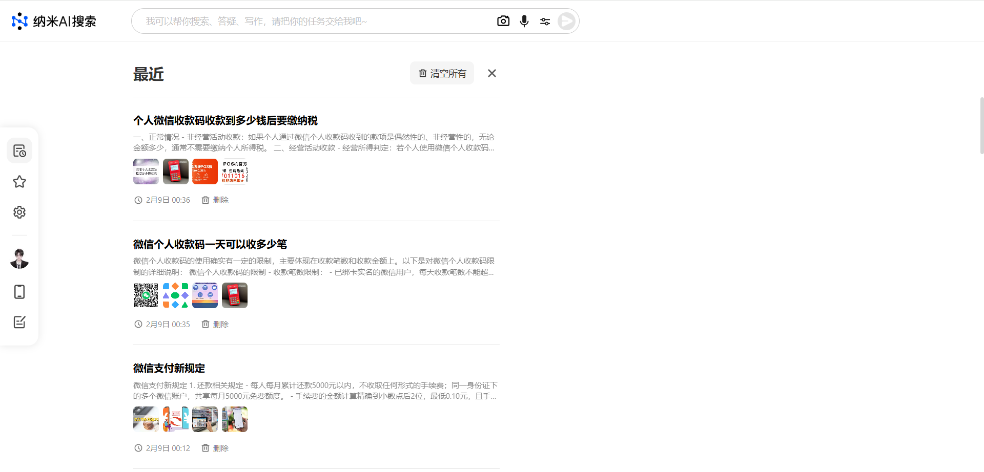This screenshot has width=984, height=472.
Task: Click the camera image search icon
Action: (503, 21)
